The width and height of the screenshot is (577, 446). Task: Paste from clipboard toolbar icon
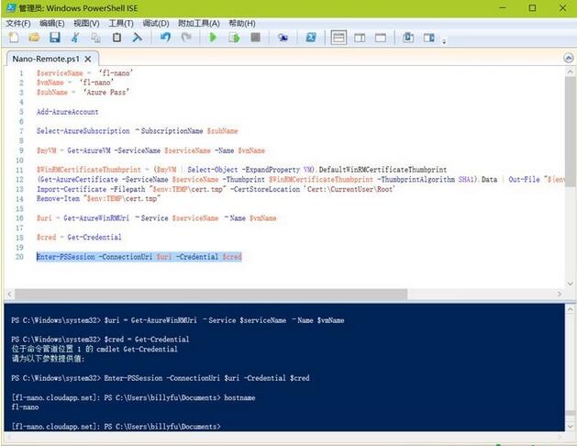pyautogui.click(x=117, y=38)
